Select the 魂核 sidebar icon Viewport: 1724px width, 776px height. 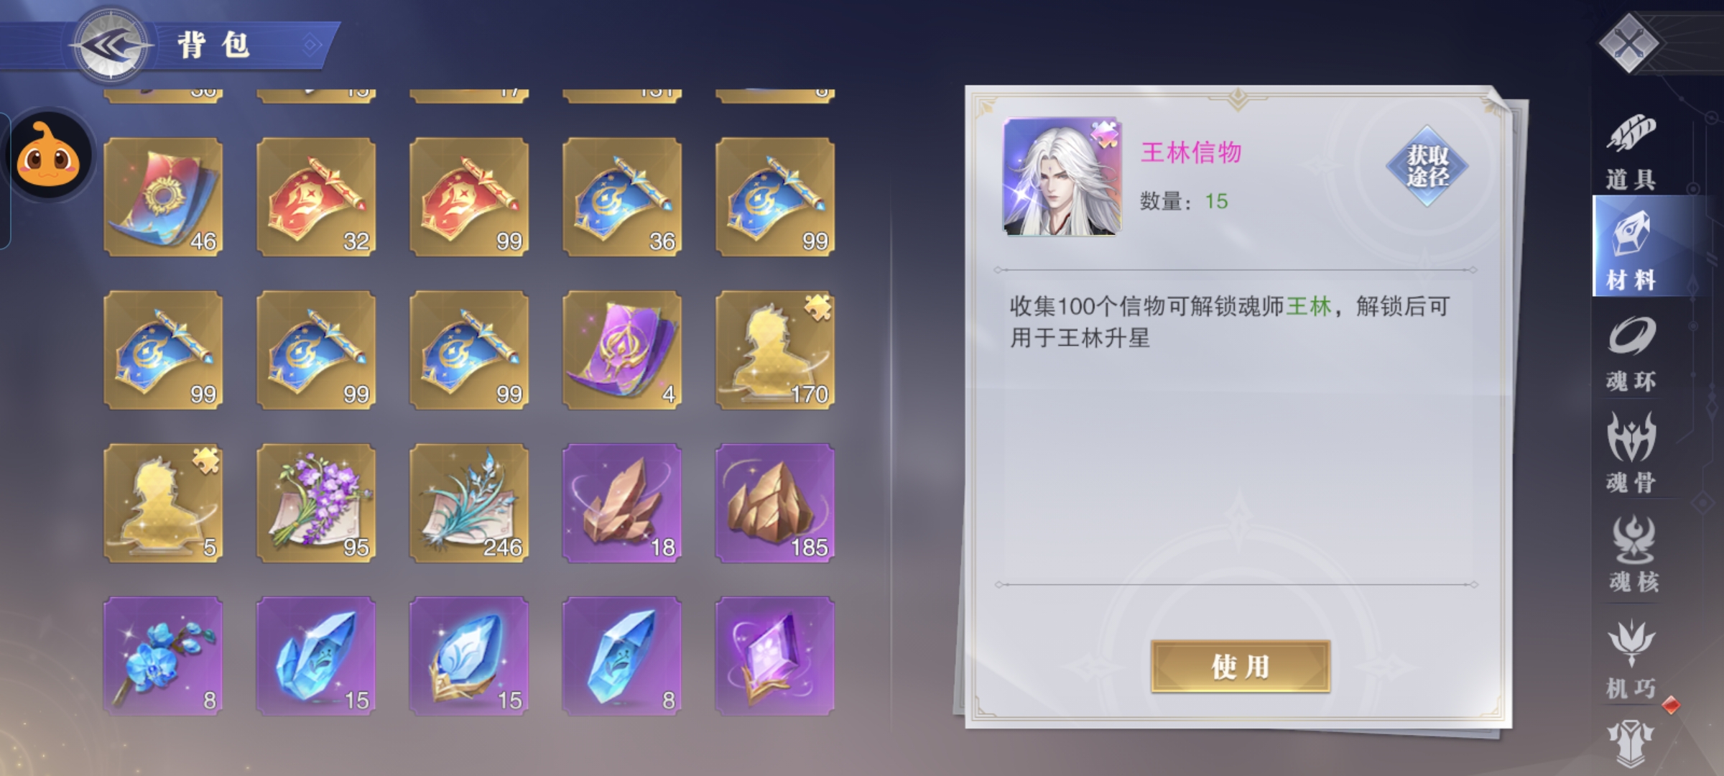[x=1633, y=553]
